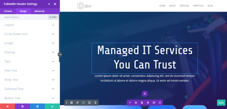
Task: Open the BLOG menu item
Action: click(x=210, y=6)
